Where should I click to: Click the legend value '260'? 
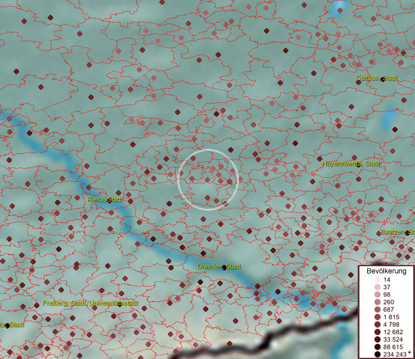pos(389,302)
